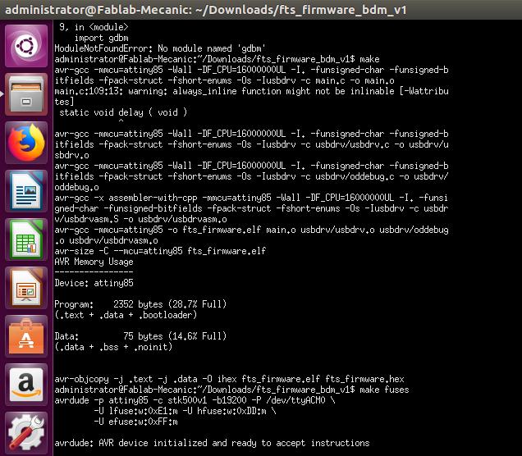Click the Program 2352 bytes line

click(x=140, y=304)
